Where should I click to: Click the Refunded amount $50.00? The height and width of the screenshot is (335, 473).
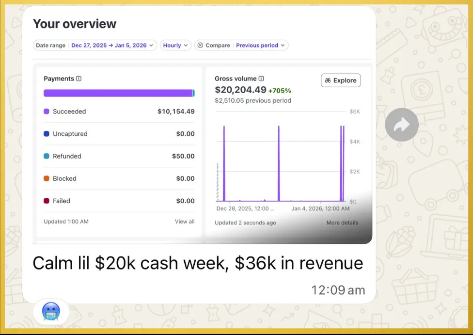[x=183, y=156]
